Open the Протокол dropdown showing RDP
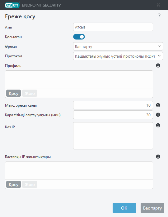This screenshot has height=217, width=168. tap(118, 56)
